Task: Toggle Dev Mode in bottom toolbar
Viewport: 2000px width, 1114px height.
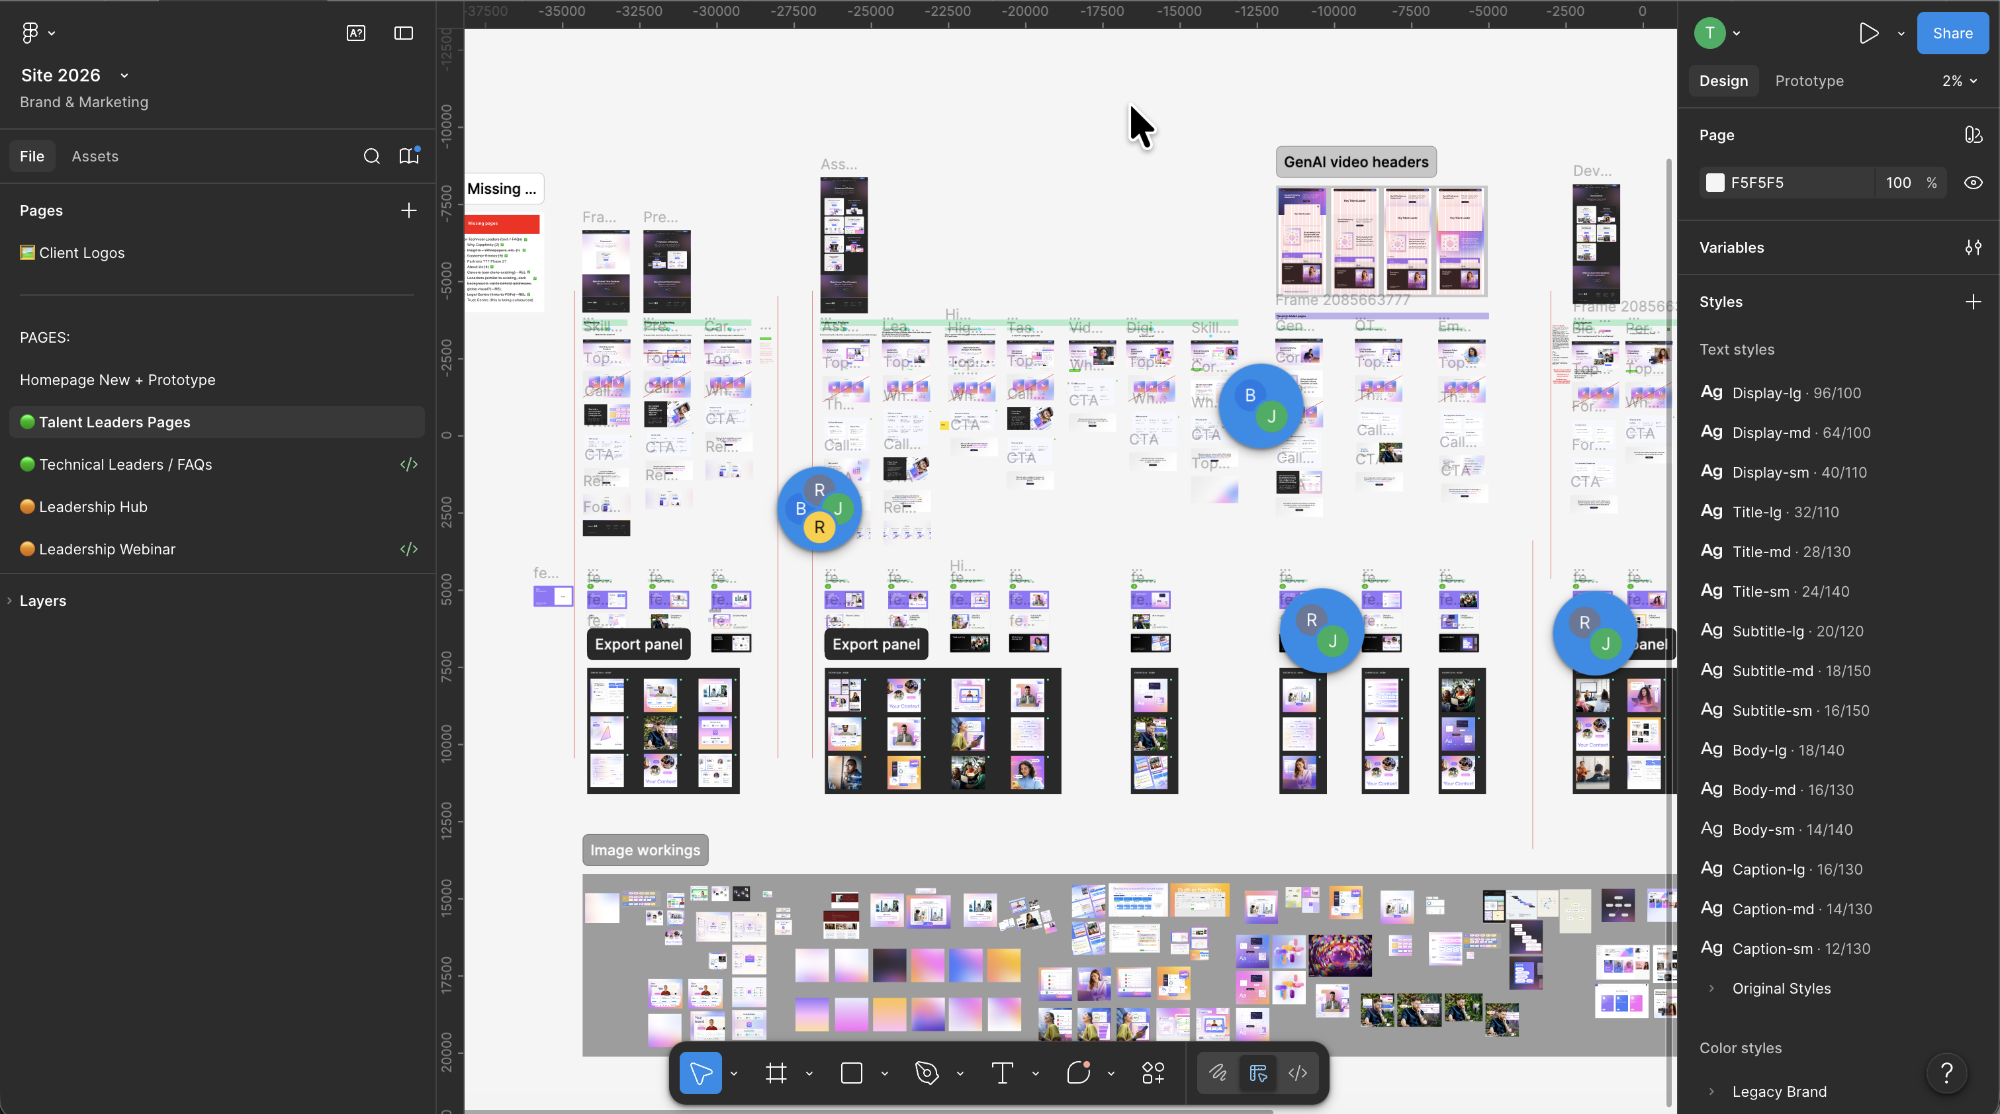Action: [1297, 1073]
